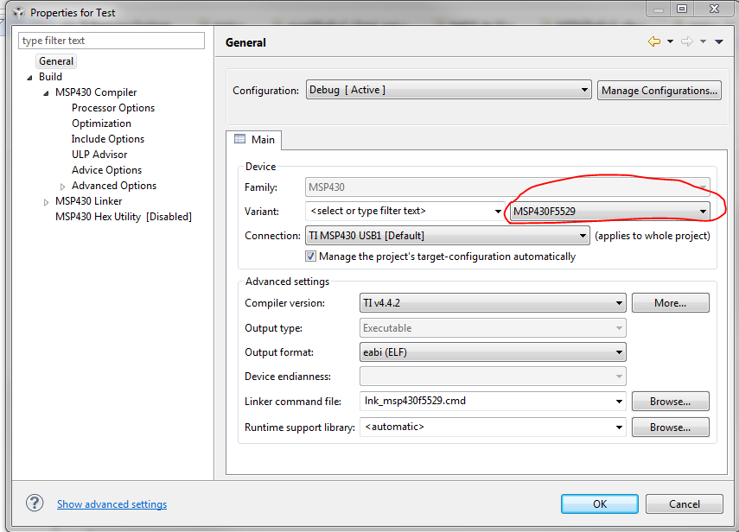Open the Compiler version dropdown

(x=493, y=303)
